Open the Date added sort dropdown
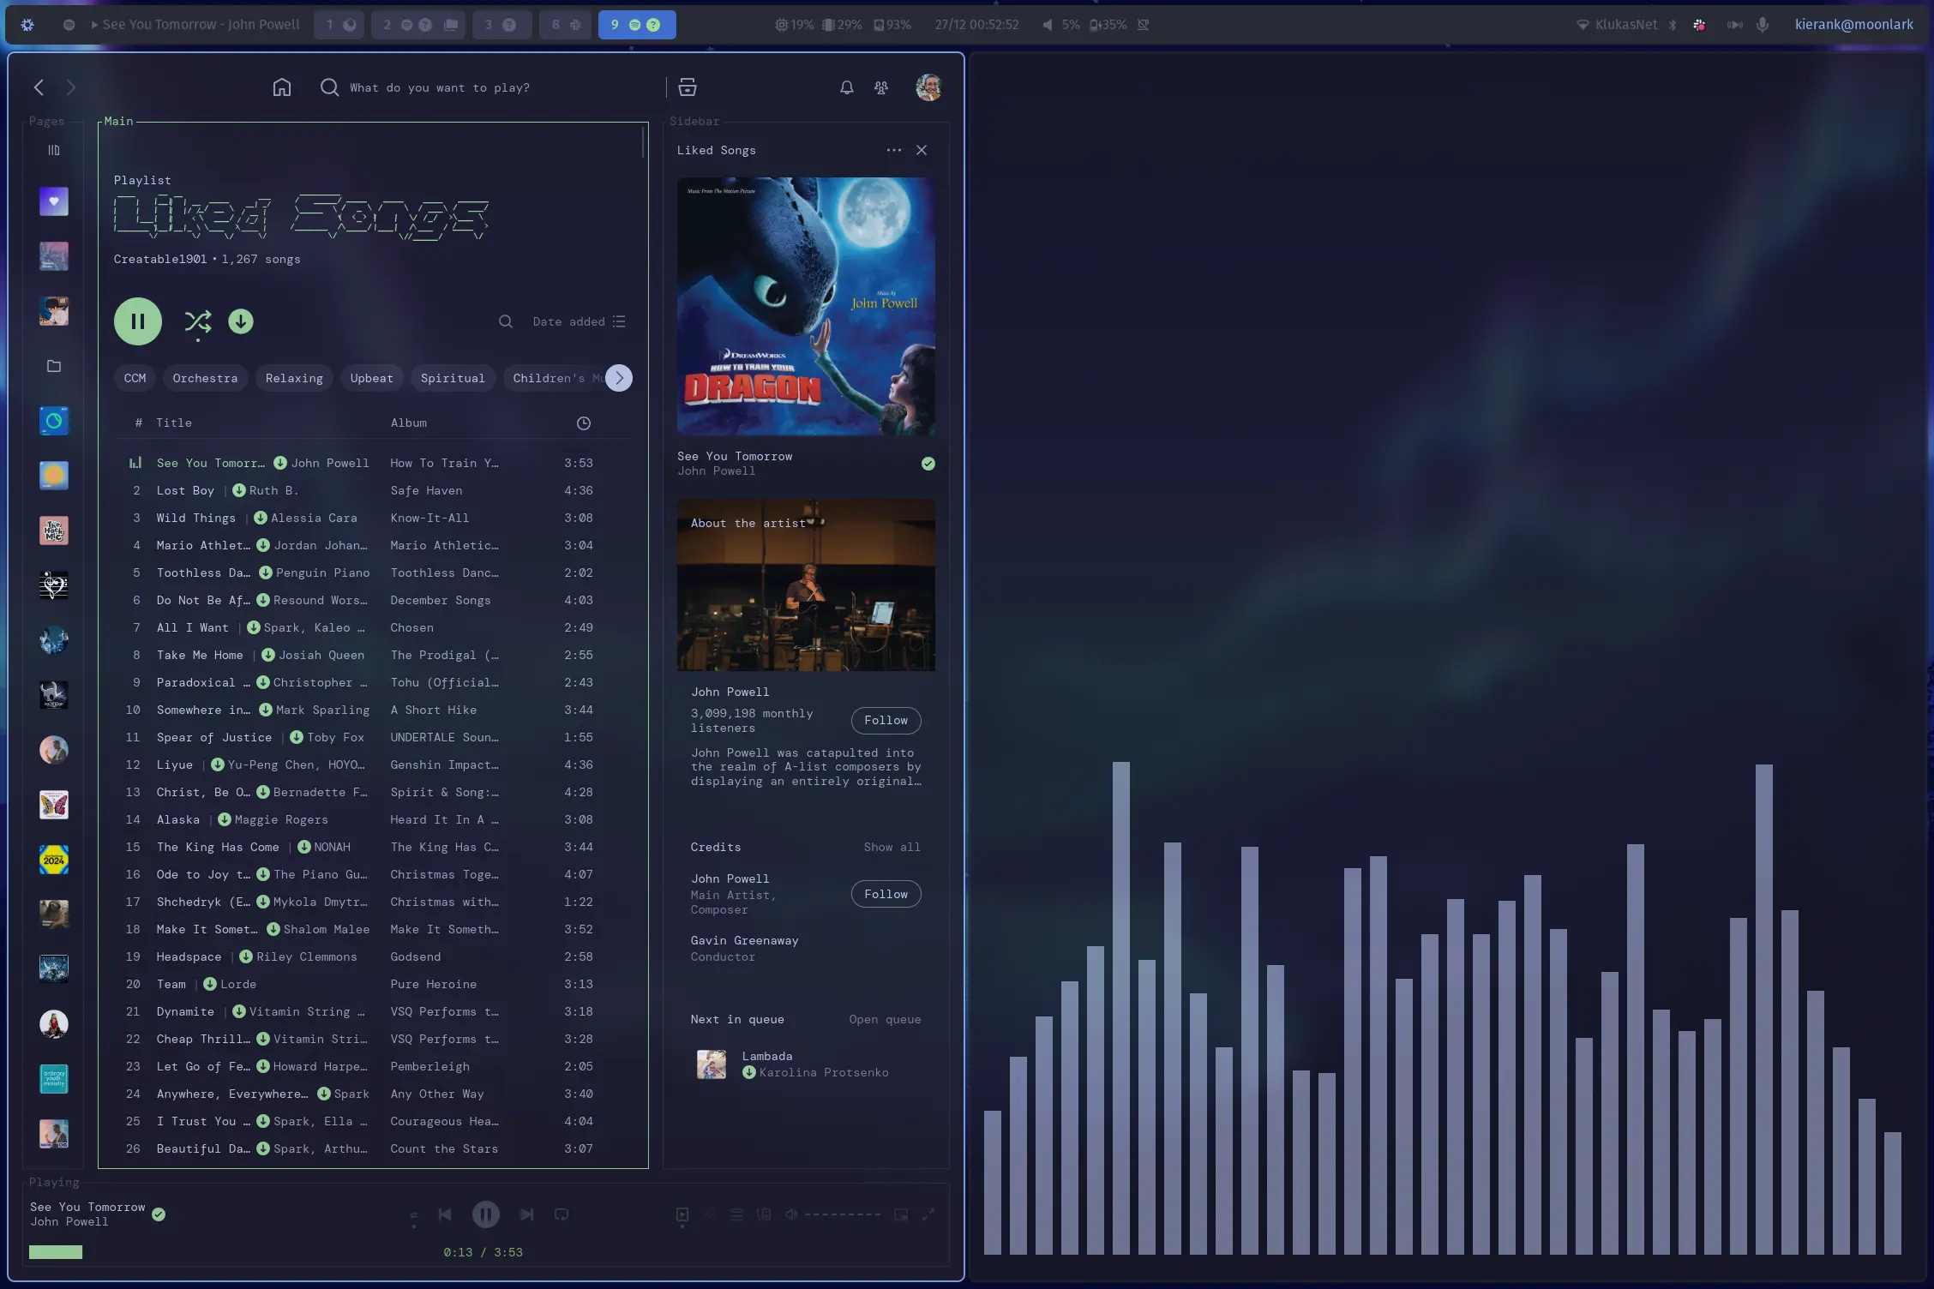This screenshot has height=1289, width=1934. click(x=579, y=321)
